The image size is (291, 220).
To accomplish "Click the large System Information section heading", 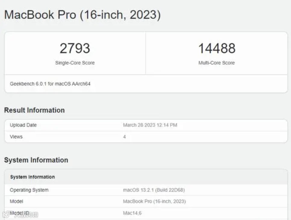I will 36,160.
